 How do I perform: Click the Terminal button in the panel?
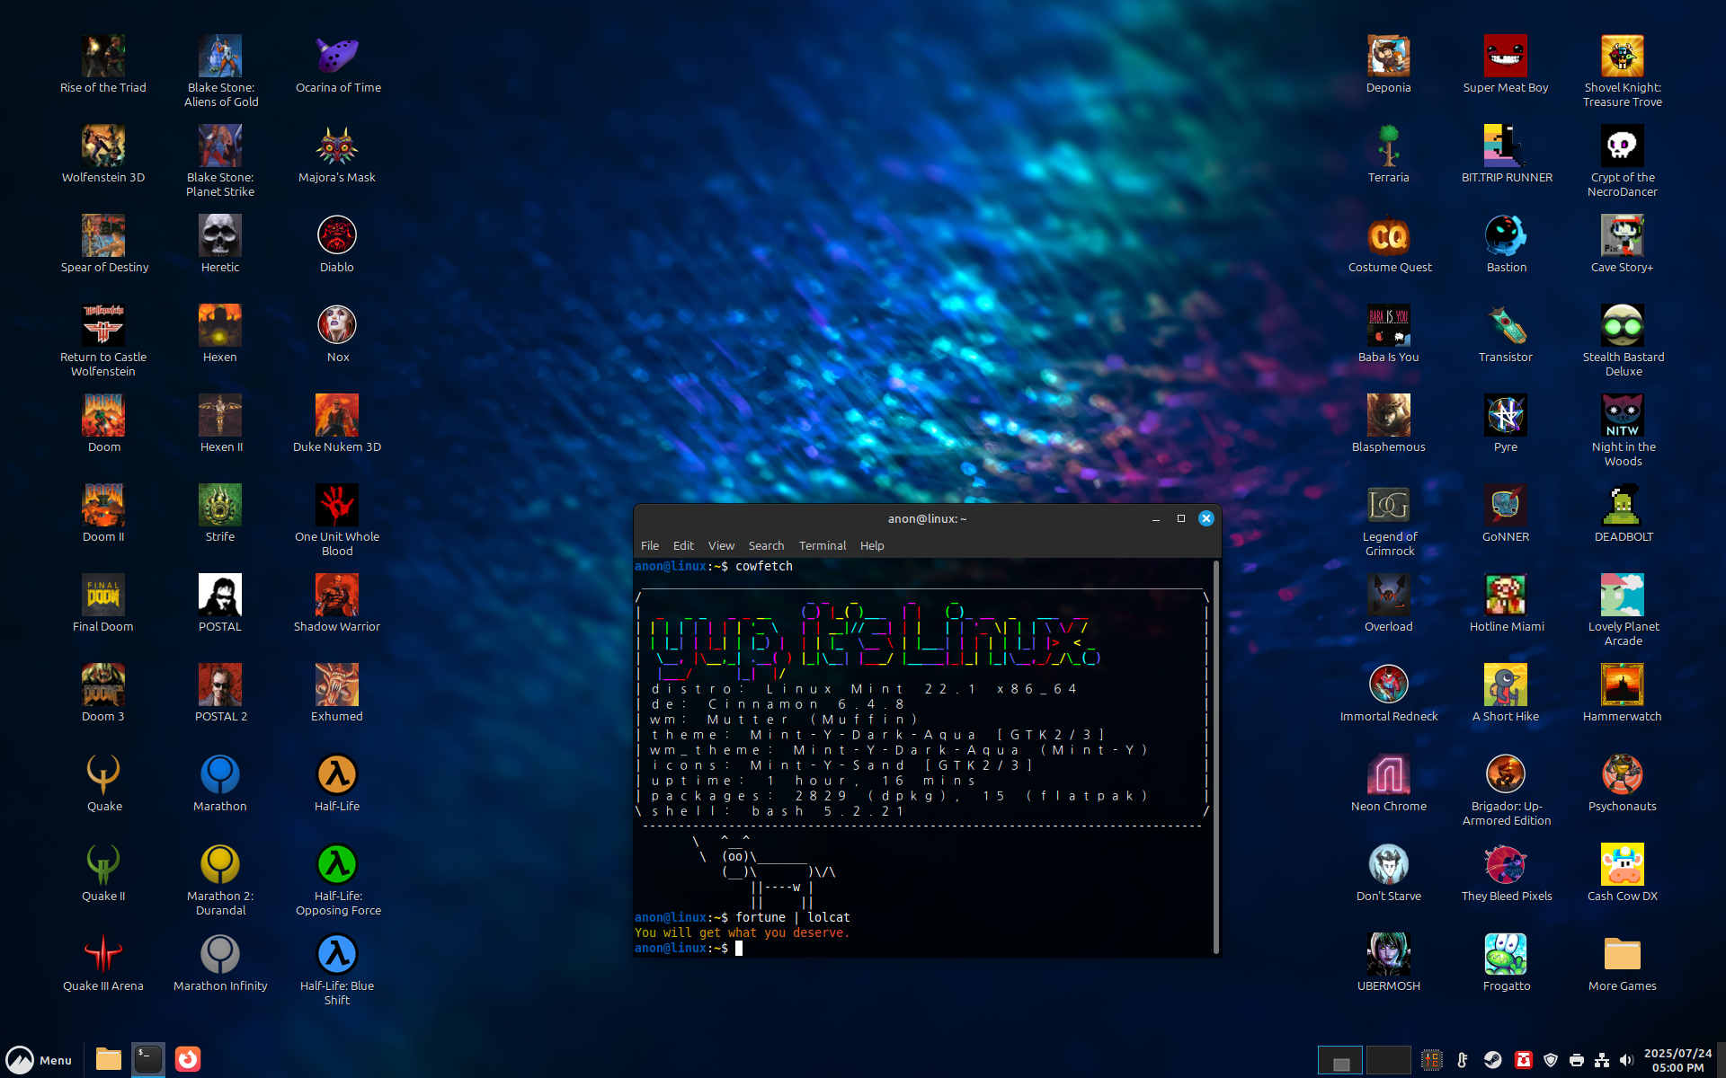coord(148,1059)
